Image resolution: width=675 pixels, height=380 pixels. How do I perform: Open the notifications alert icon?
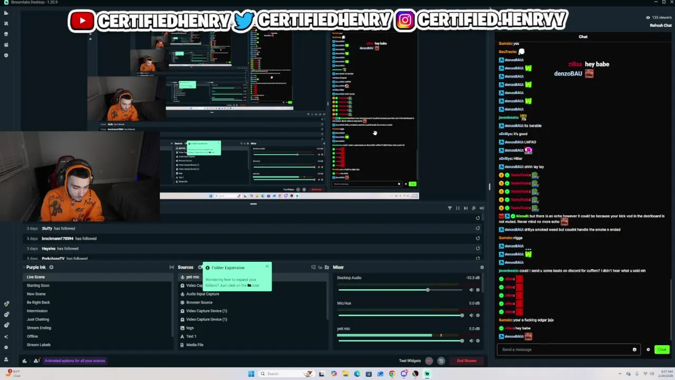point(36,361)
